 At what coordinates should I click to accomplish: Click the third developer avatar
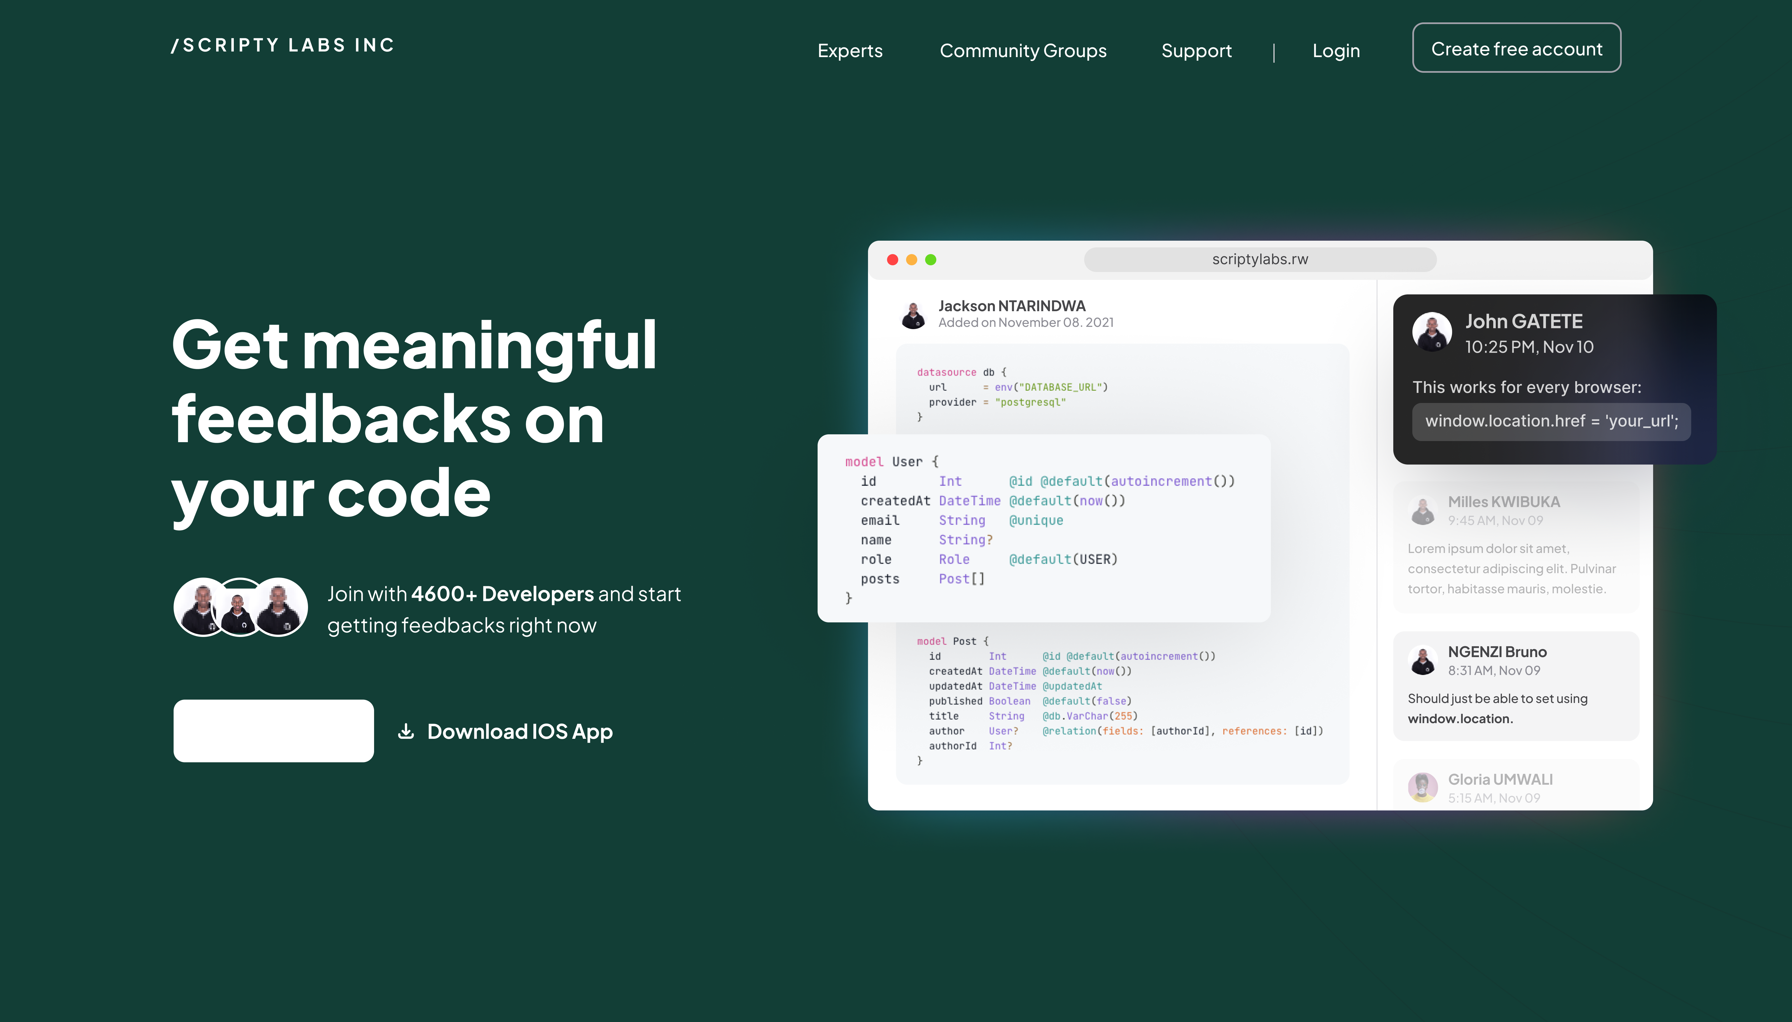coord(279,607)
